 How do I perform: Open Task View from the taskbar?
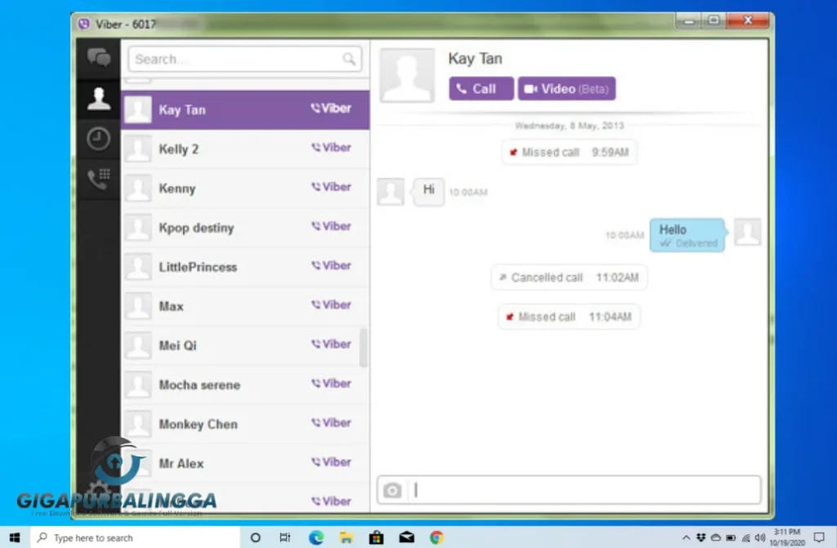pyautogui.click(x=284, y=537)
